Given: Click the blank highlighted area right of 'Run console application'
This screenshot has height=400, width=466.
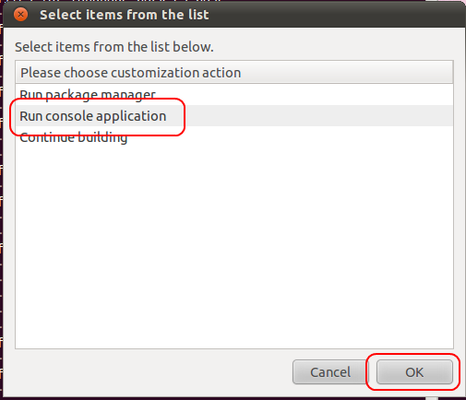Looking at the screenshot, I should [x=318, y=116].
